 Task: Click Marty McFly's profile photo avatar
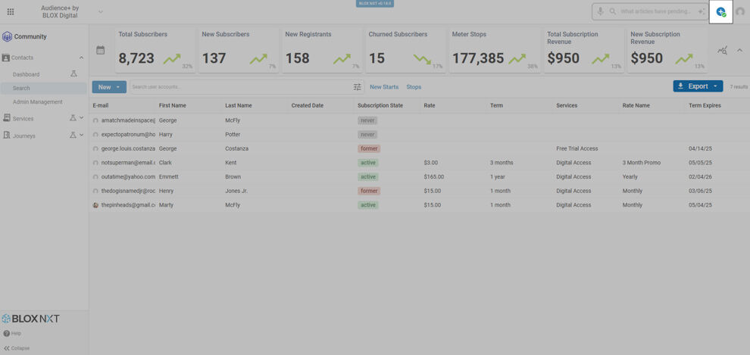tap(95, 205)
